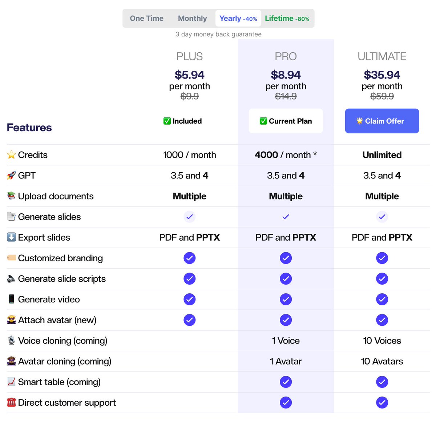Click the ULTIMATE plan heading

[382, 56]
